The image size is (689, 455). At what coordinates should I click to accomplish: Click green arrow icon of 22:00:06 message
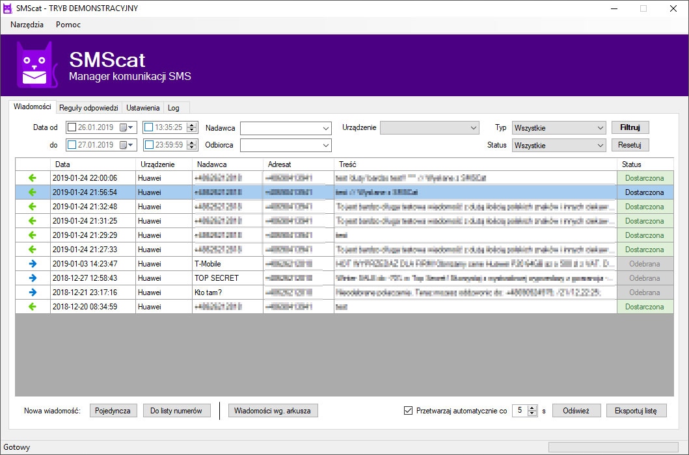pos(33,178)
